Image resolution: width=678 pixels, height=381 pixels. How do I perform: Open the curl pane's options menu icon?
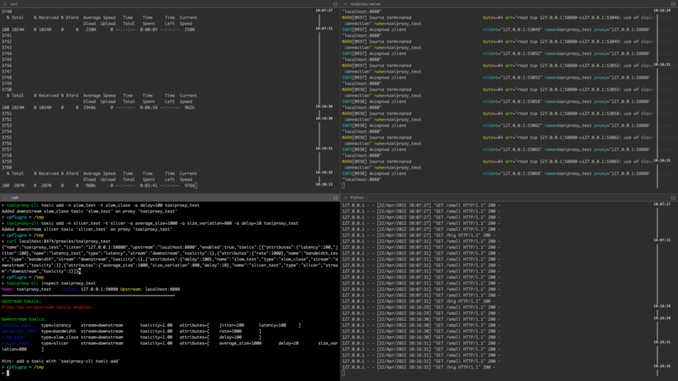point(335,4)
